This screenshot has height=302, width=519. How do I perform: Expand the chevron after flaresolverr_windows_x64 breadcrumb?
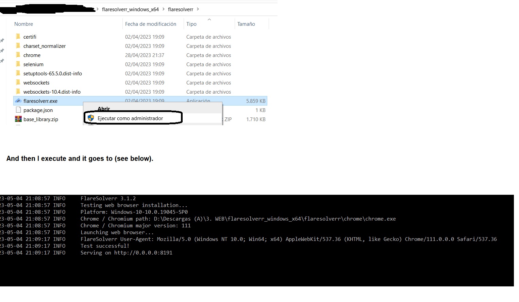[164, 9]
